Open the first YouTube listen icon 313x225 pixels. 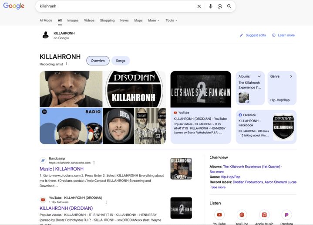[x=219, y=215]
